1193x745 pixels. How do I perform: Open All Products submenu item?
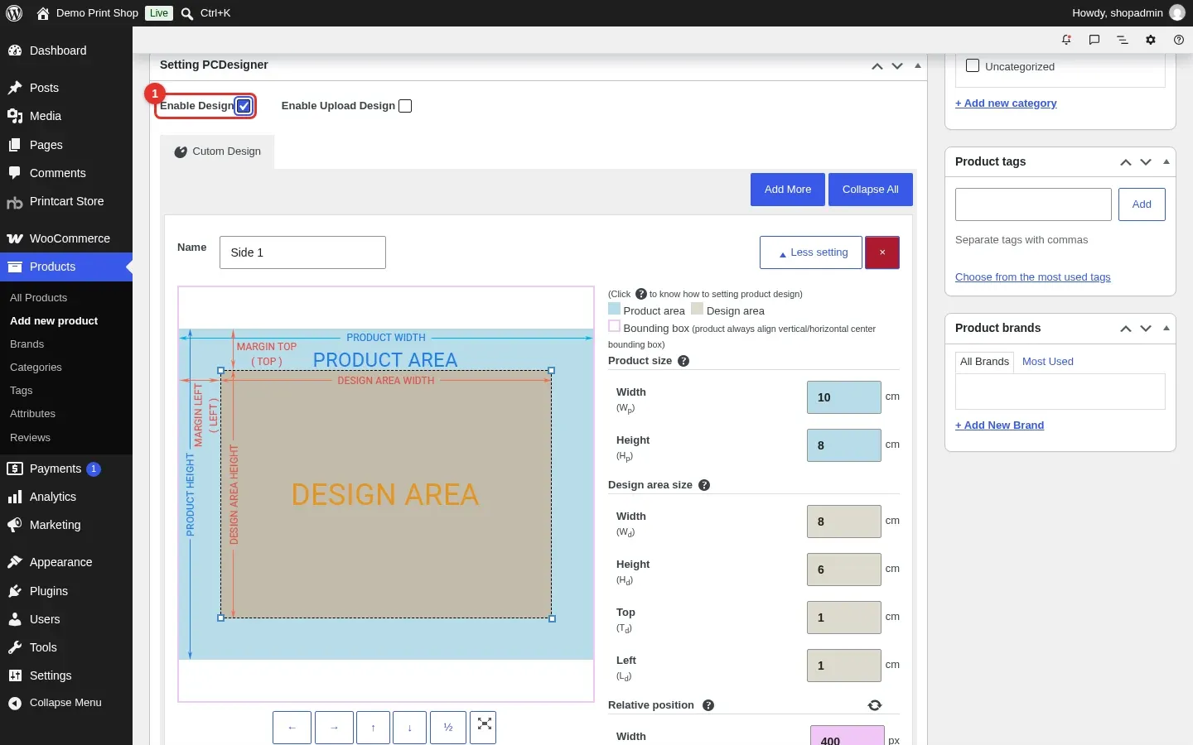tap(38, 298)
